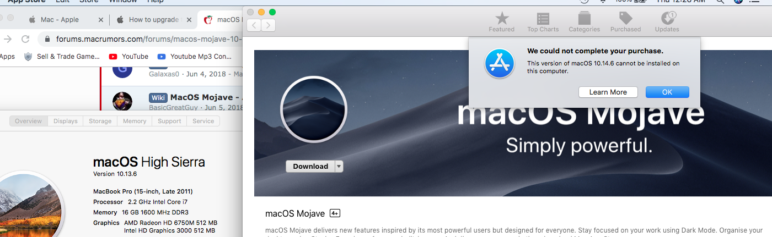Open the Store menu in menu bar
772x237 pixels.
[x=89, y=1]
